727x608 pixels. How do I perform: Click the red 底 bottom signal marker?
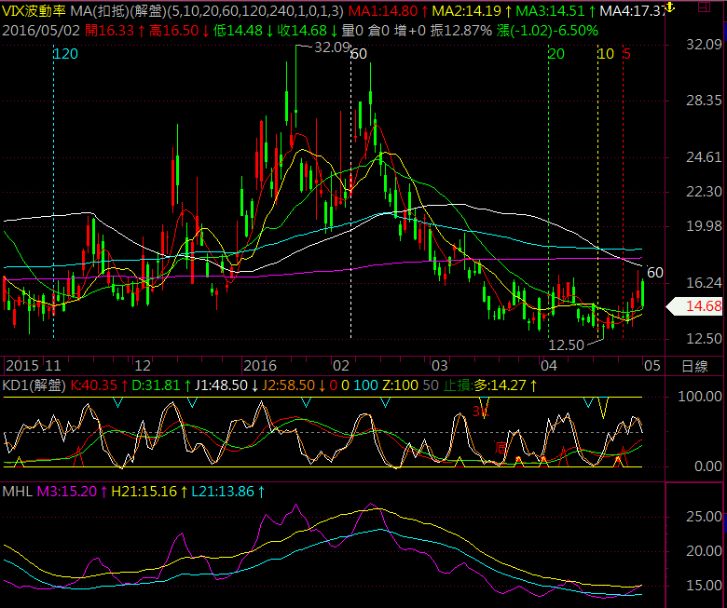point(501,447)
